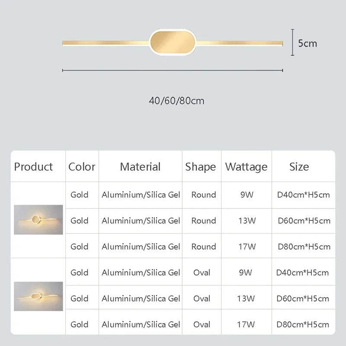Click the "Size" column header
This screenshot has width=346, height=346.
pyautogui.click(x=299, y=167)
